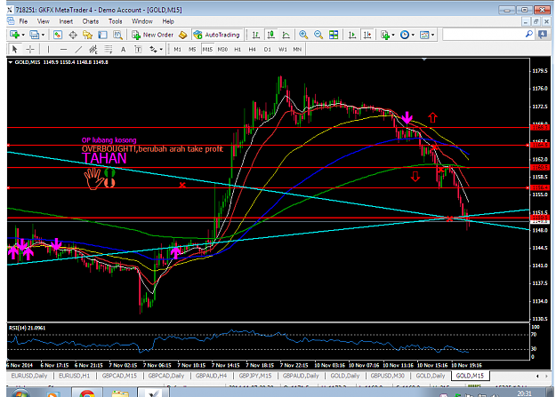Switch chart to bar chart mode
The image size is (556, 397).
pos(255,35)
